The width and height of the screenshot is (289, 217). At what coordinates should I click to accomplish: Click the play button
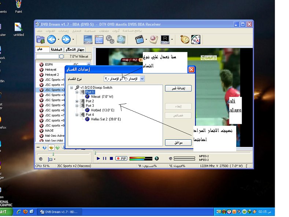99,158
